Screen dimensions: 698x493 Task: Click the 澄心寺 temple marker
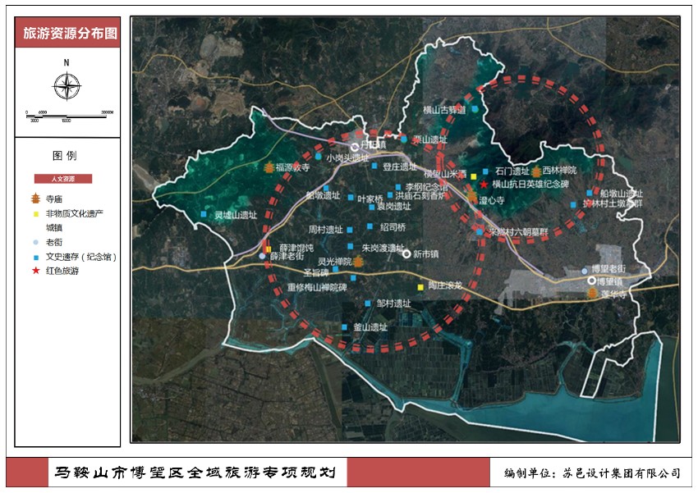[x=472, y=198]
